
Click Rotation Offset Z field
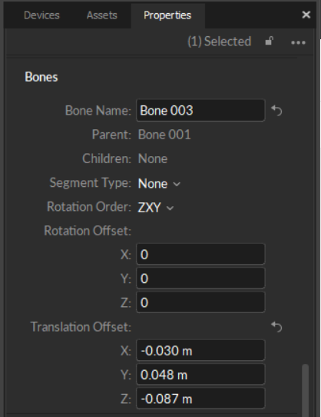[x=200, y=302]
